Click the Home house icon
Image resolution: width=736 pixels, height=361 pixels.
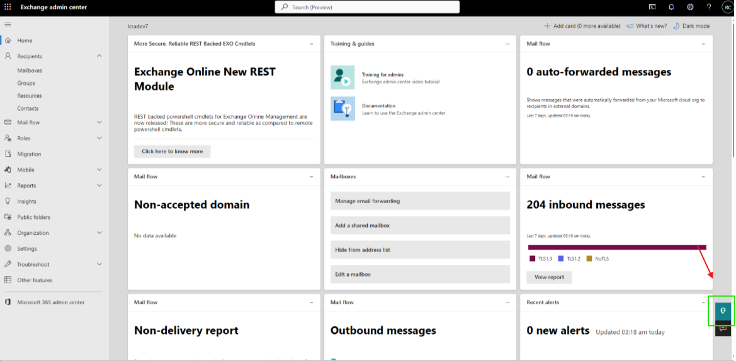coord(8,40)
